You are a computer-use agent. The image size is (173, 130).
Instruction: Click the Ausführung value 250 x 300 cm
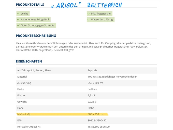point(96,83)
